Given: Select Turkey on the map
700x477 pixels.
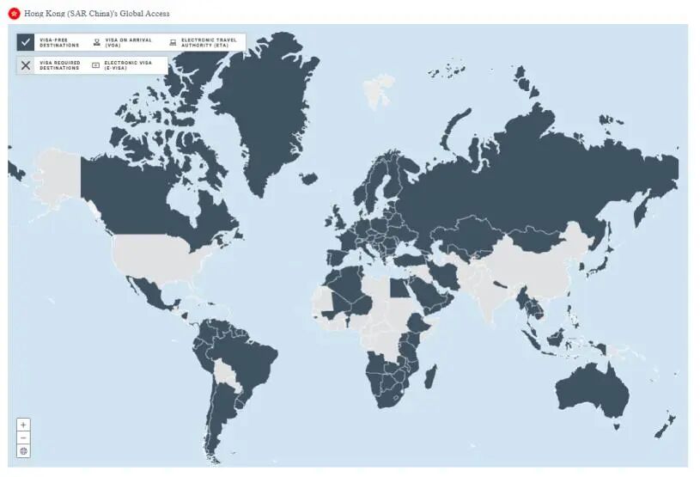Looking at the screenshot, I should pos(410,260).
